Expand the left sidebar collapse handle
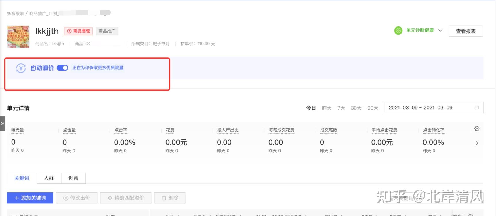The width and height of the screenshot is (496, 216). (3, 123)
